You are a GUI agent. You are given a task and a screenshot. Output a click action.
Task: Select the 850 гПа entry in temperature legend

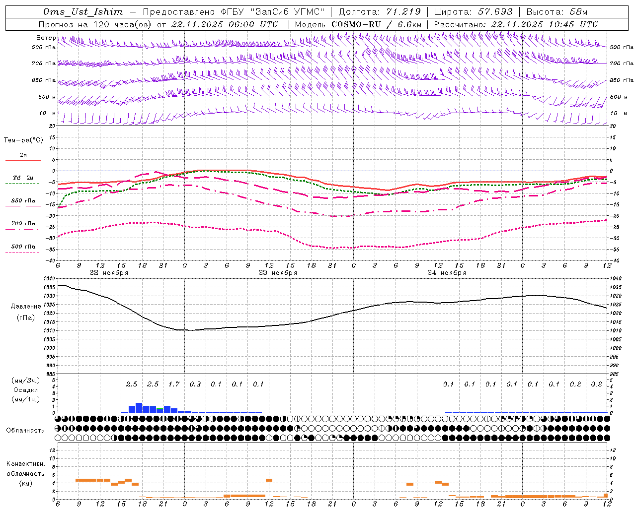point(23,200)
